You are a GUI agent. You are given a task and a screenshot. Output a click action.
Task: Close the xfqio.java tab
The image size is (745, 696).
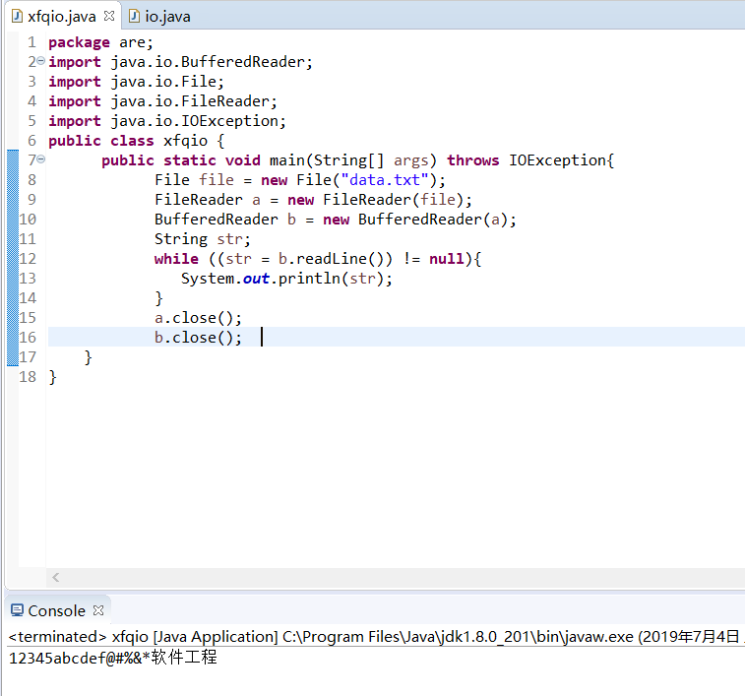tap(109, 16)
